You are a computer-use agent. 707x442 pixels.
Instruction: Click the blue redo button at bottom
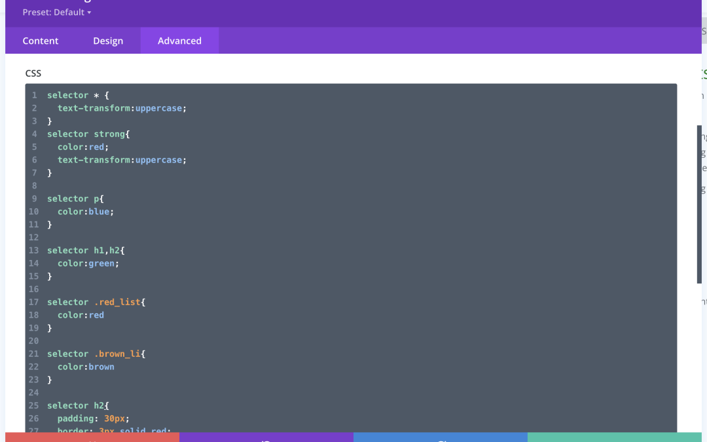click(441, 437)
